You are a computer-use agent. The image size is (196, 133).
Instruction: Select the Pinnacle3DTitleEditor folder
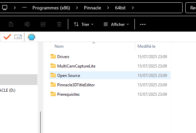coord(110,85)
